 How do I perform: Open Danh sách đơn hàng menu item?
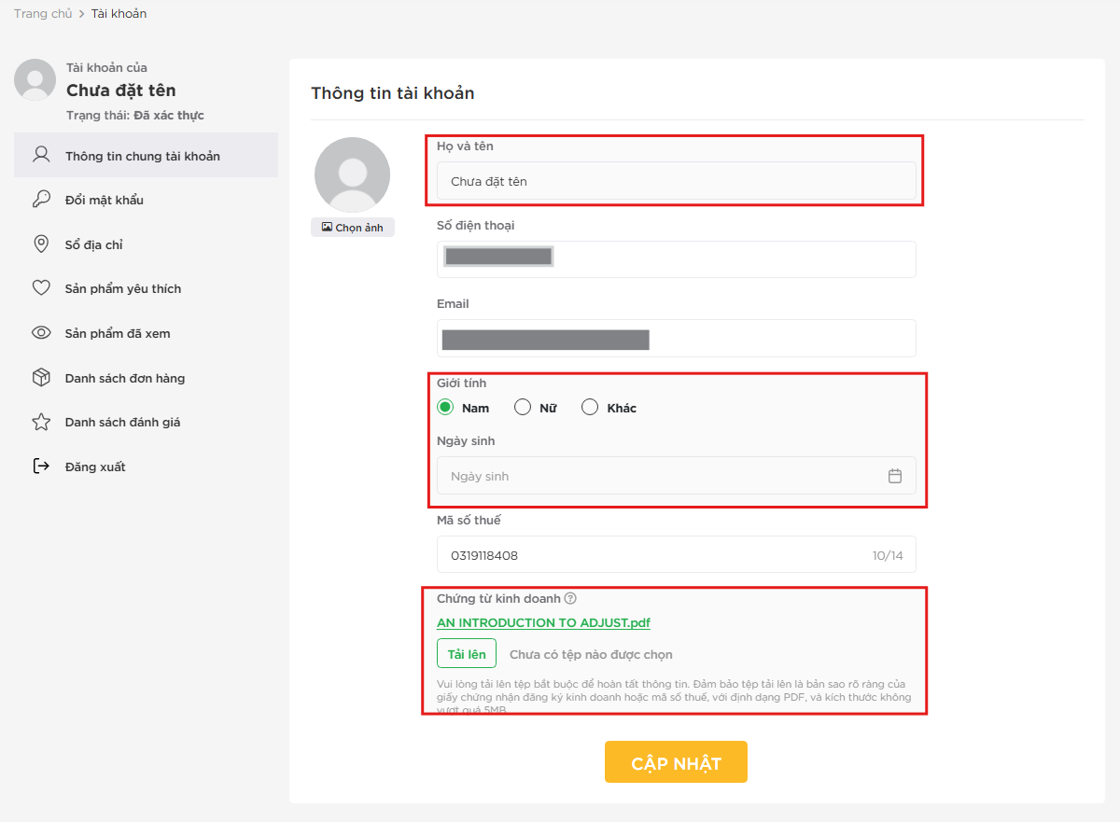pos(125,378)
